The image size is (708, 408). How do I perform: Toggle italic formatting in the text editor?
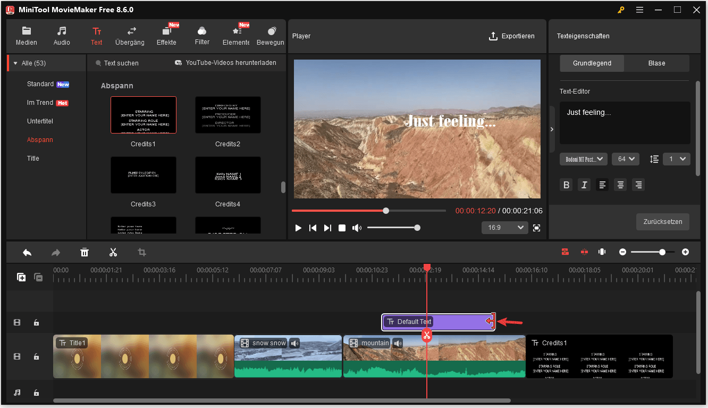pos(584,185)
